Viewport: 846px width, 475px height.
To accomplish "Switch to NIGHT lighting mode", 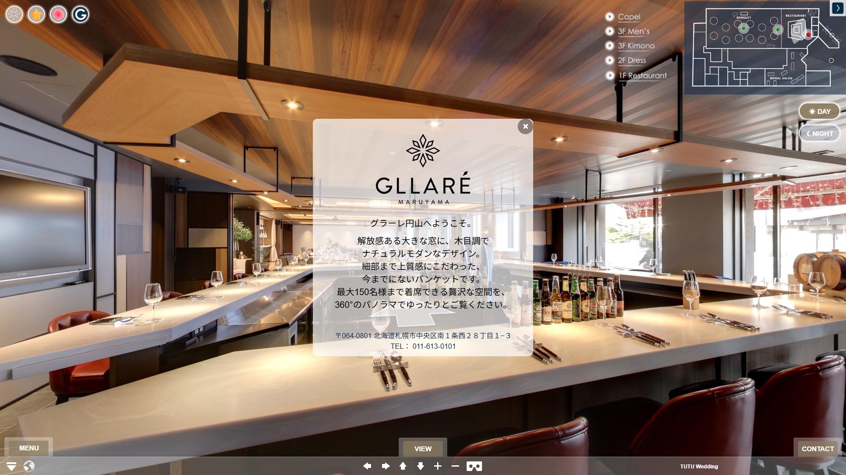I will (x=819, y=133).
